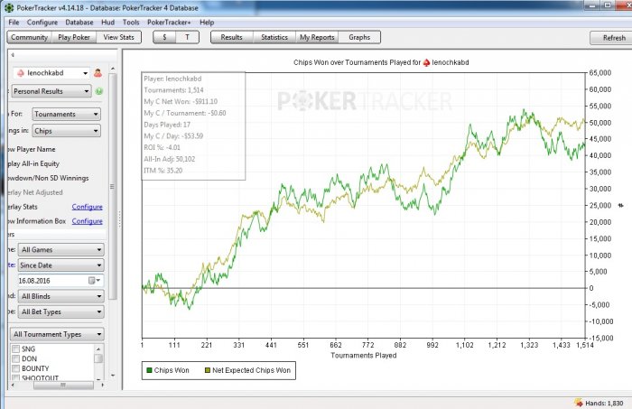Image resolution: width=632 pixels, height=409 pixels.
Task: Click the green Chips Won legend swatch
Action: click(150, 370)
